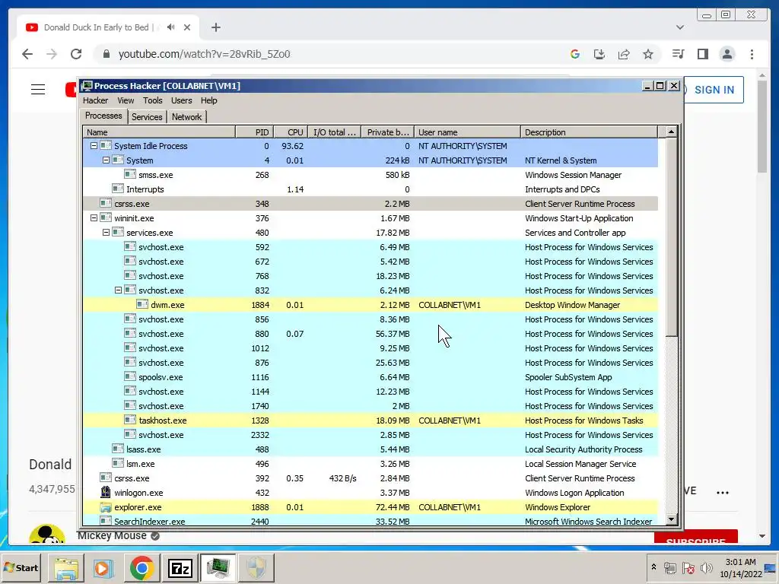
Task: Open Windows Media Player taskbar icon
Action: click(103, 568)
